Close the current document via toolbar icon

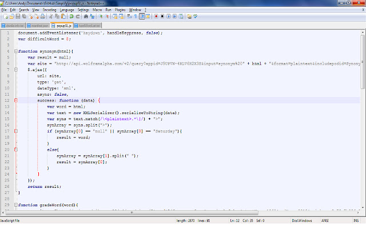tap(30, 17)
